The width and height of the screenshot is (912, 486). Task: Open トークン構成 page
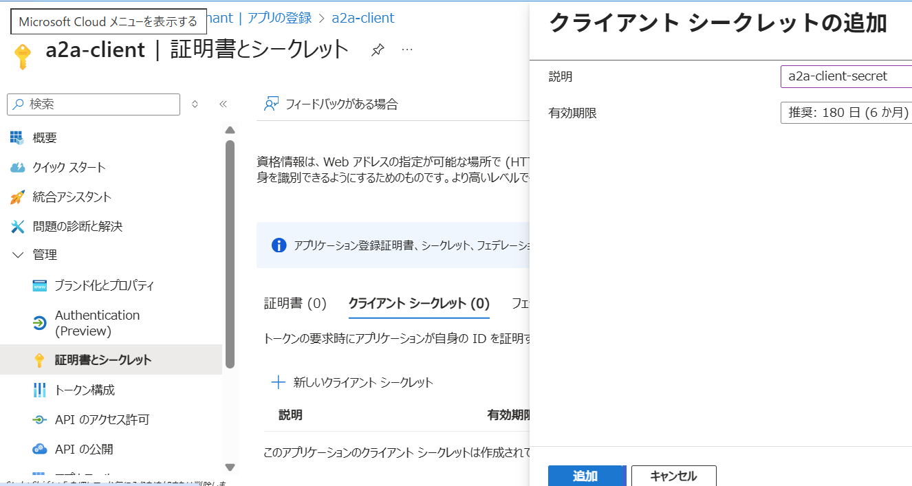point(85,390)
